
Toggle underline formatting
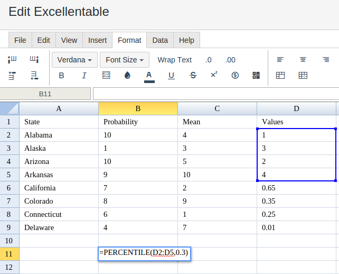click(x=171, y=76)
